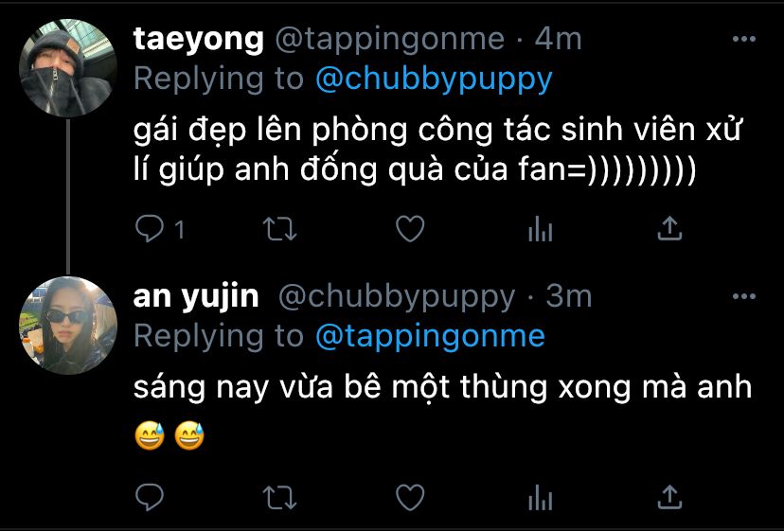
Task: Share taeyong's tweet via share icon
Action: point(669,228)
